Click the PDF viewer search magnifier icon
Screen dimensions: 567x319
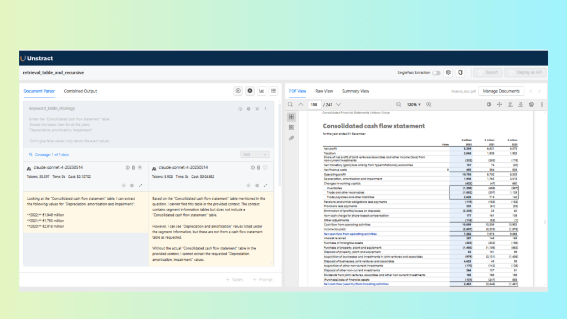291,104
